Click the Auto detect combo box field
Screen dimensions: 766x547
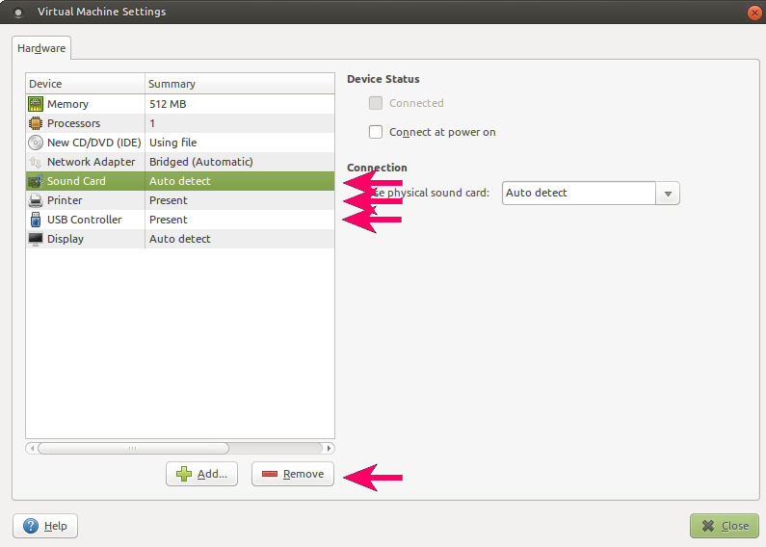click(x=578, y=193)
